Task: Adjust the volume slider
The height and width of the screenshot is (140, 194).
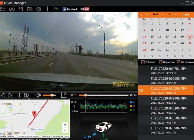Action: tap(49, 95)
